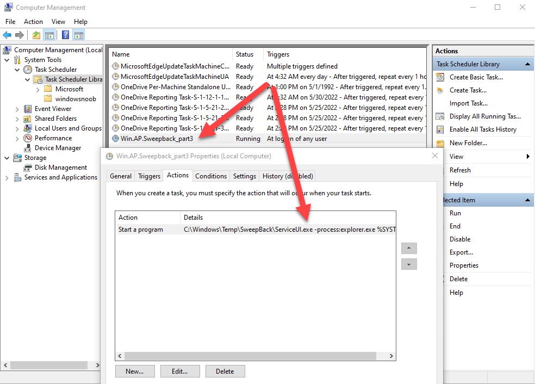
Task: Move action up with the up arrow button
Action: (x=409, y=248)
